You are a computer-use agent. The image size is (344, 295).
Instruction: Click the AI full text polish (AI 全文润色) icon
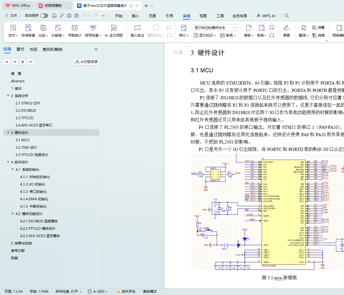click(114, 28)
